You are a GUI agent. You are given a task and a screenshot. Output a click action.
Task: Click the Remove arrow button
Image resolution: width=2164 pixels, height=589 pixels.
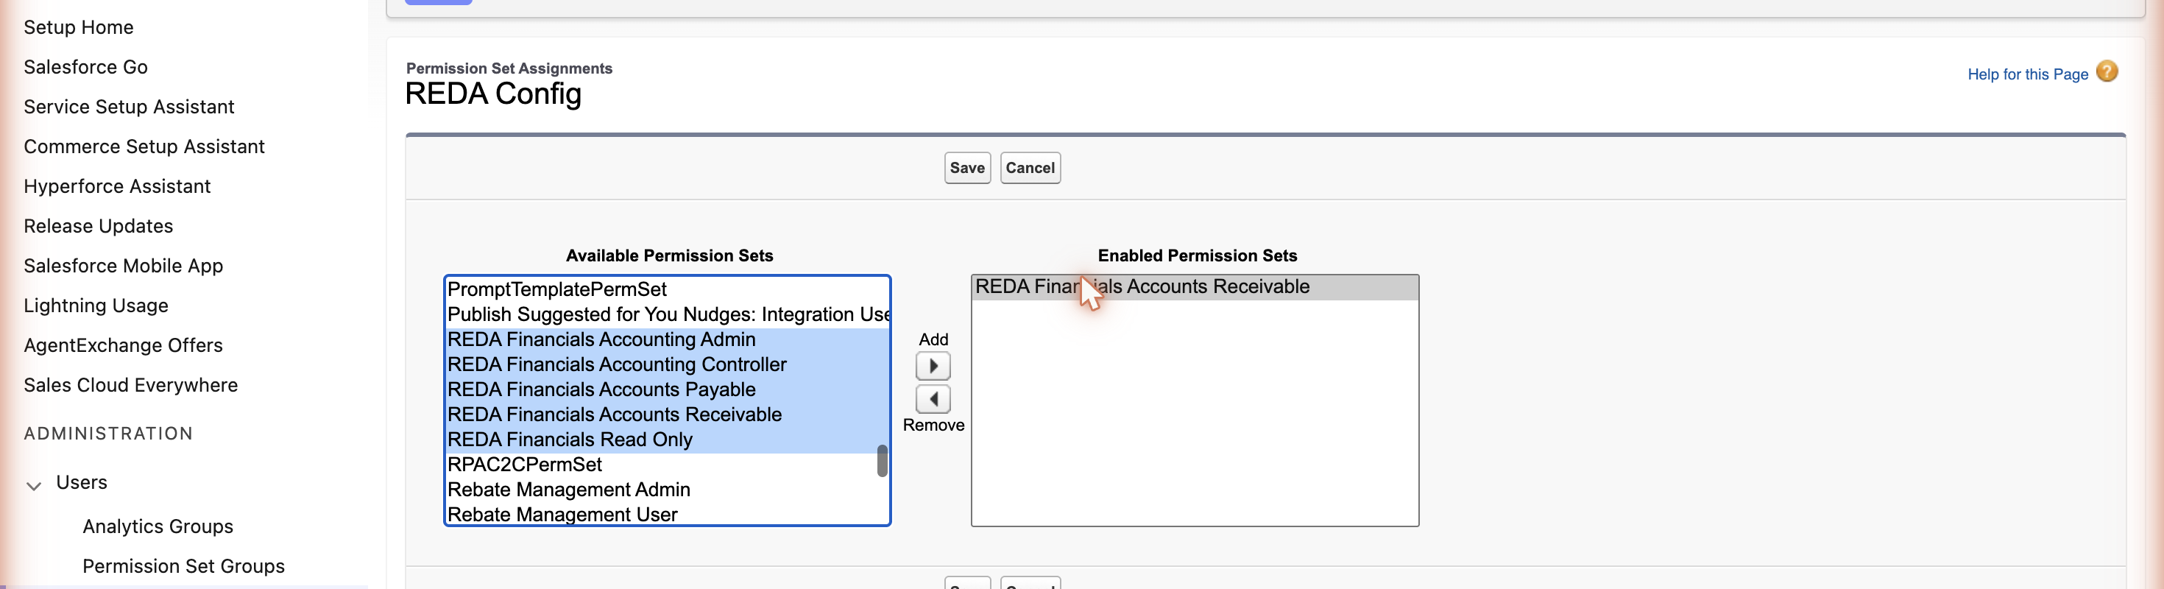click(x=933, y=399)
